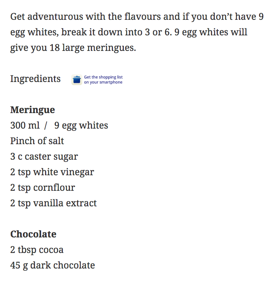
Task: Select '2 tsp vanilla extract' ingredient
Action: [54, 203]
